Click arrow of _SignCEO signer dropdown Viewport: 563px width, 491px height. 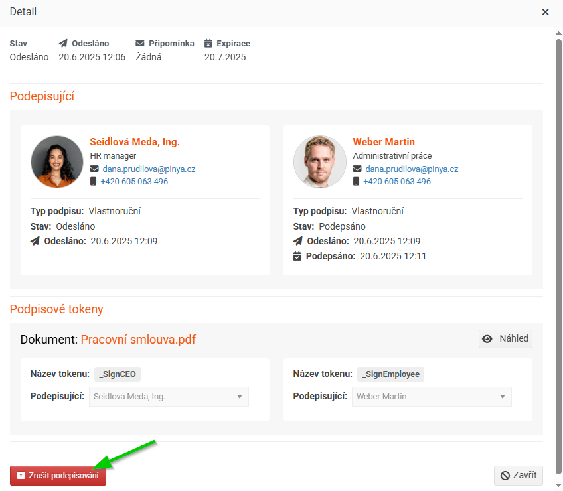(x=240, y=397)
